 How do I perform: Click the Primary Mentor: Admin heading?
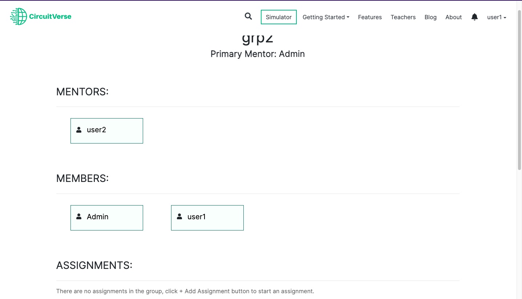257,54
